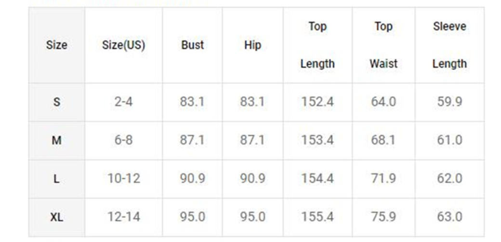Click the 152.4 top length value
The width and height of the screenshot is (501, 242).
[317, 102]
